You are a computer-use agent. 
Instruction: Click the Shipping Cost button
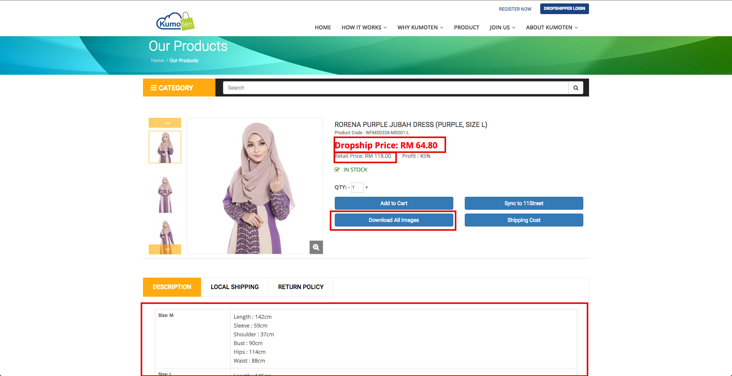(524, 220)
